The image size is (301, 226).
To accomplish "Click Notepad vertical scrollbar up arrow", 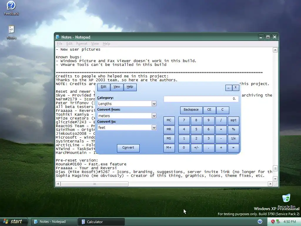I will 275,50.
